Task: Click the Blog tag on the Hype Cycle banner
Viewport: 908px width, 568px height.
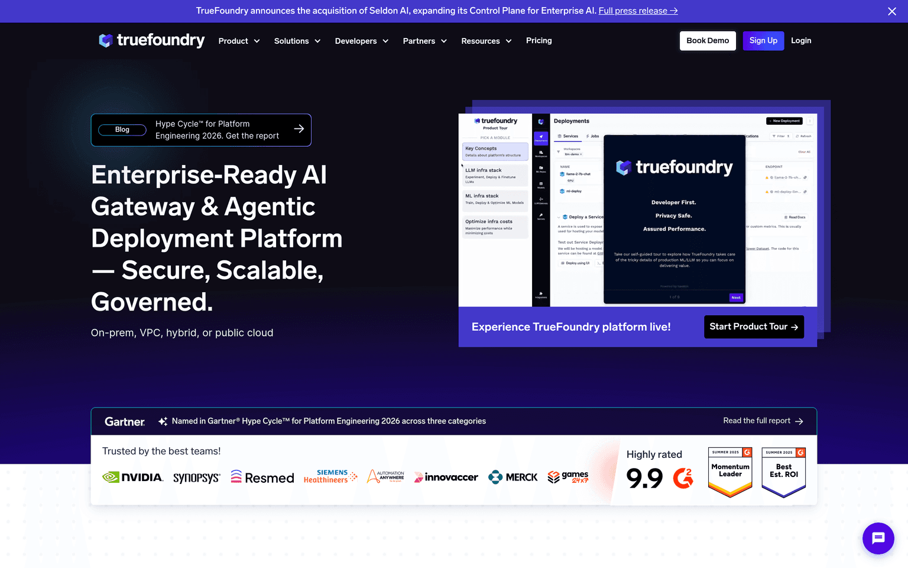Action: tap(122, 130)
